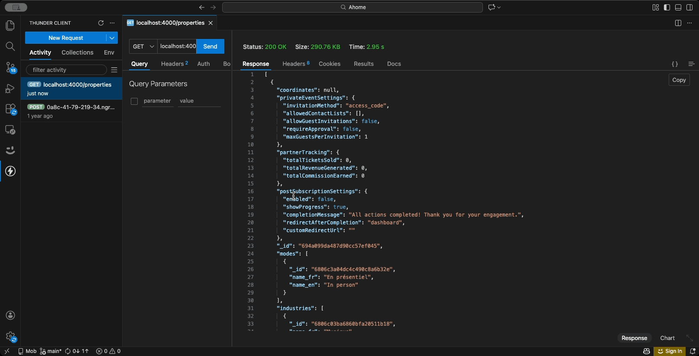The height and width of the screenshot is (356, 699).
Task: Click the Send button
Action: (210, 46)
